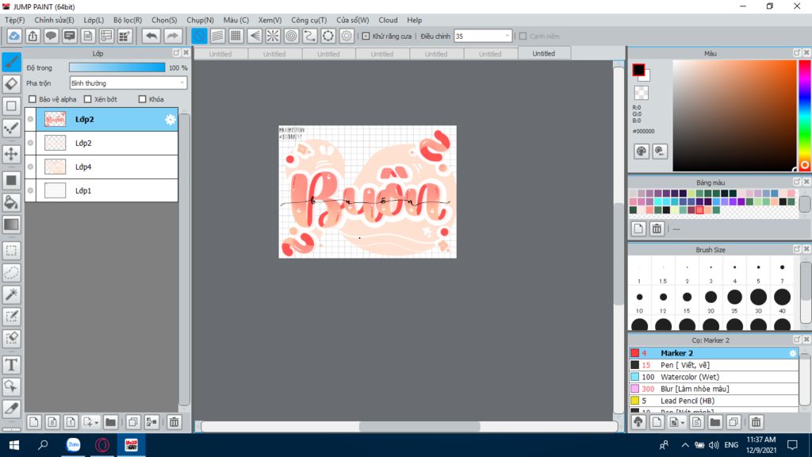Click the black foreground color swatch
The width and height of the screenshot is (812, 457).
coord(638,70)
